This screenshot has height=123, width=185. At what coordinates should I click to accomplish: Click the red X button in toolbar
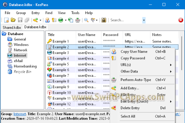point(181,20)
